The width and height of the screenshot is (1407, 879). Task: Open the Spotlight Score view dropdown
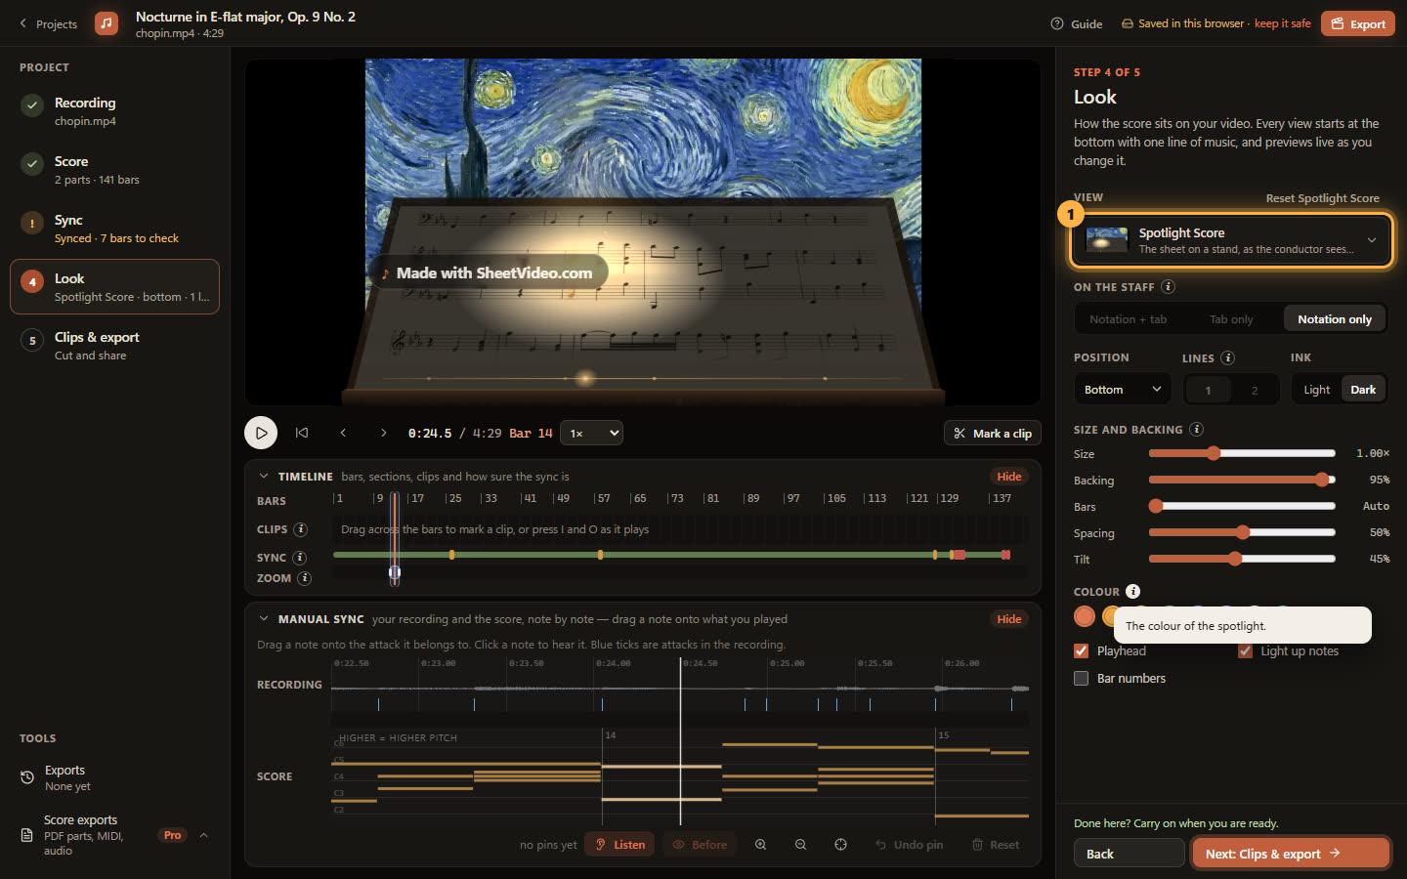[x=1231, y=240]
